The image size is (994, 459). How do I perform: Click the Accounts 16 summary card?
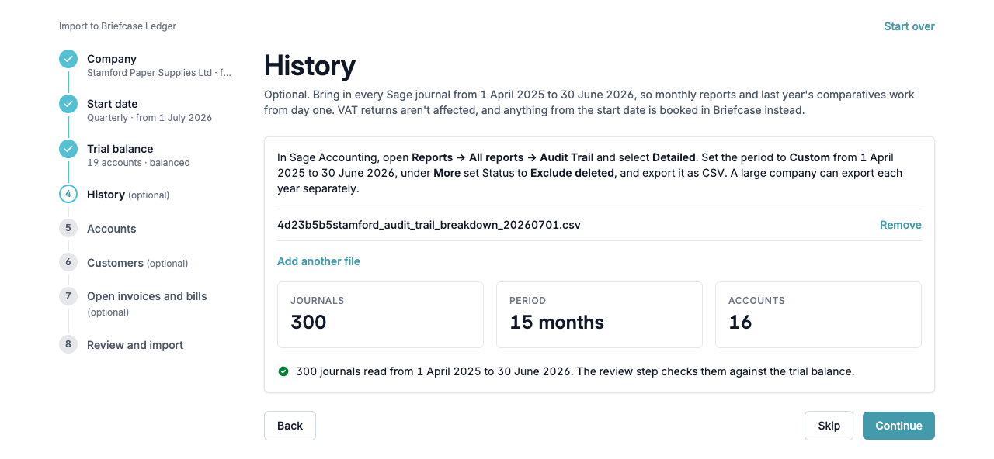[x=818, y=315]
